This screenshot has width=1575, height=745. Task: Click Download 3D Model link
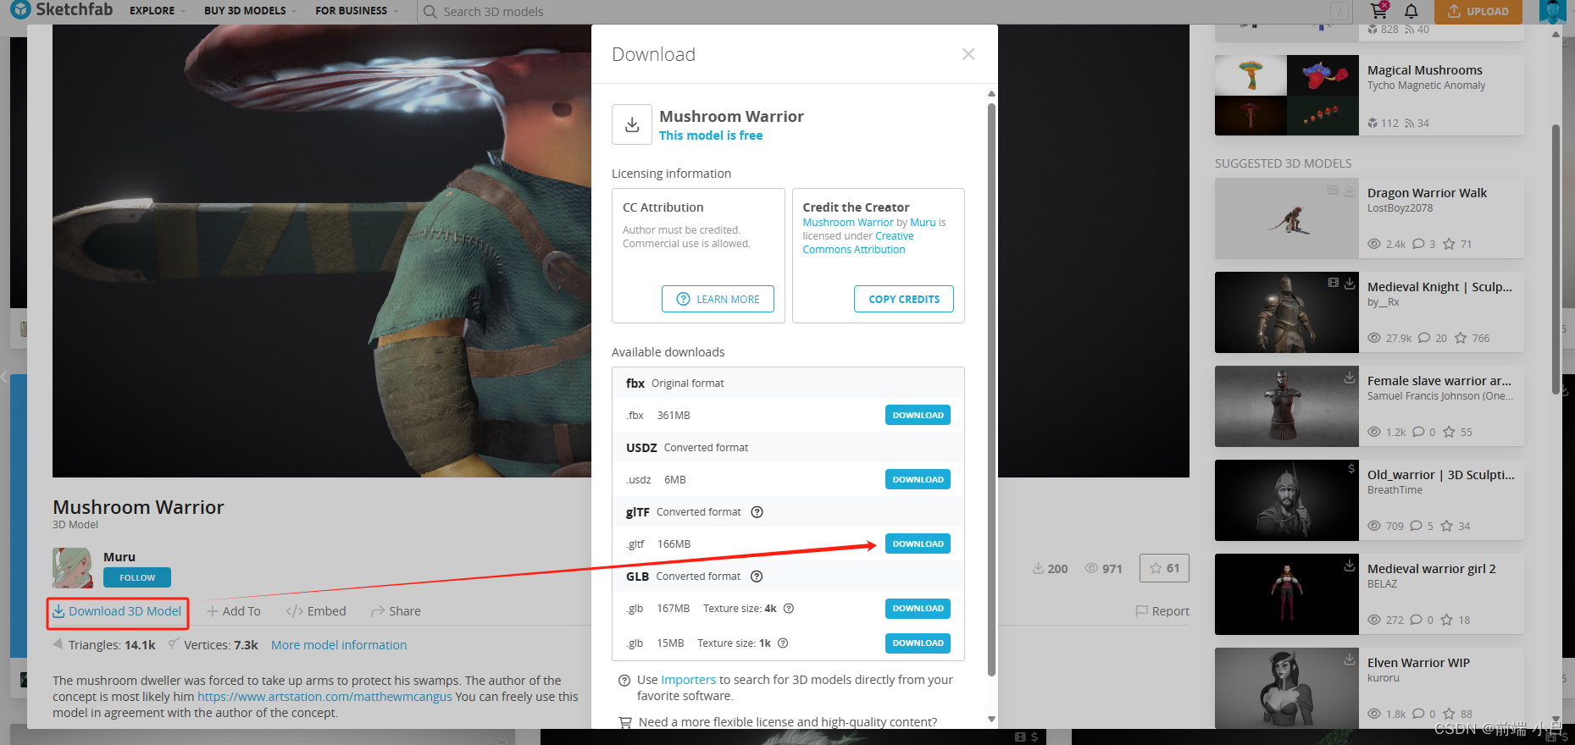click(117, 611)
